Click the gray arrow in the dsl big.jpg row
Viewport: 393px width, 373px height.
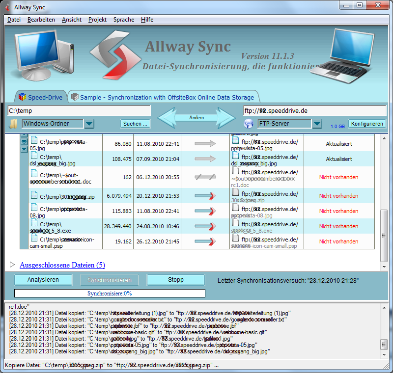205,159
